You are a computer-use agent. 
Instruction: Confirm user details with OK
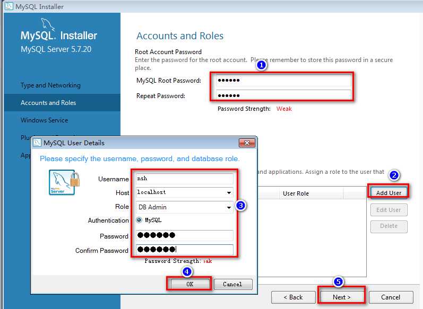tap(189, 284)
